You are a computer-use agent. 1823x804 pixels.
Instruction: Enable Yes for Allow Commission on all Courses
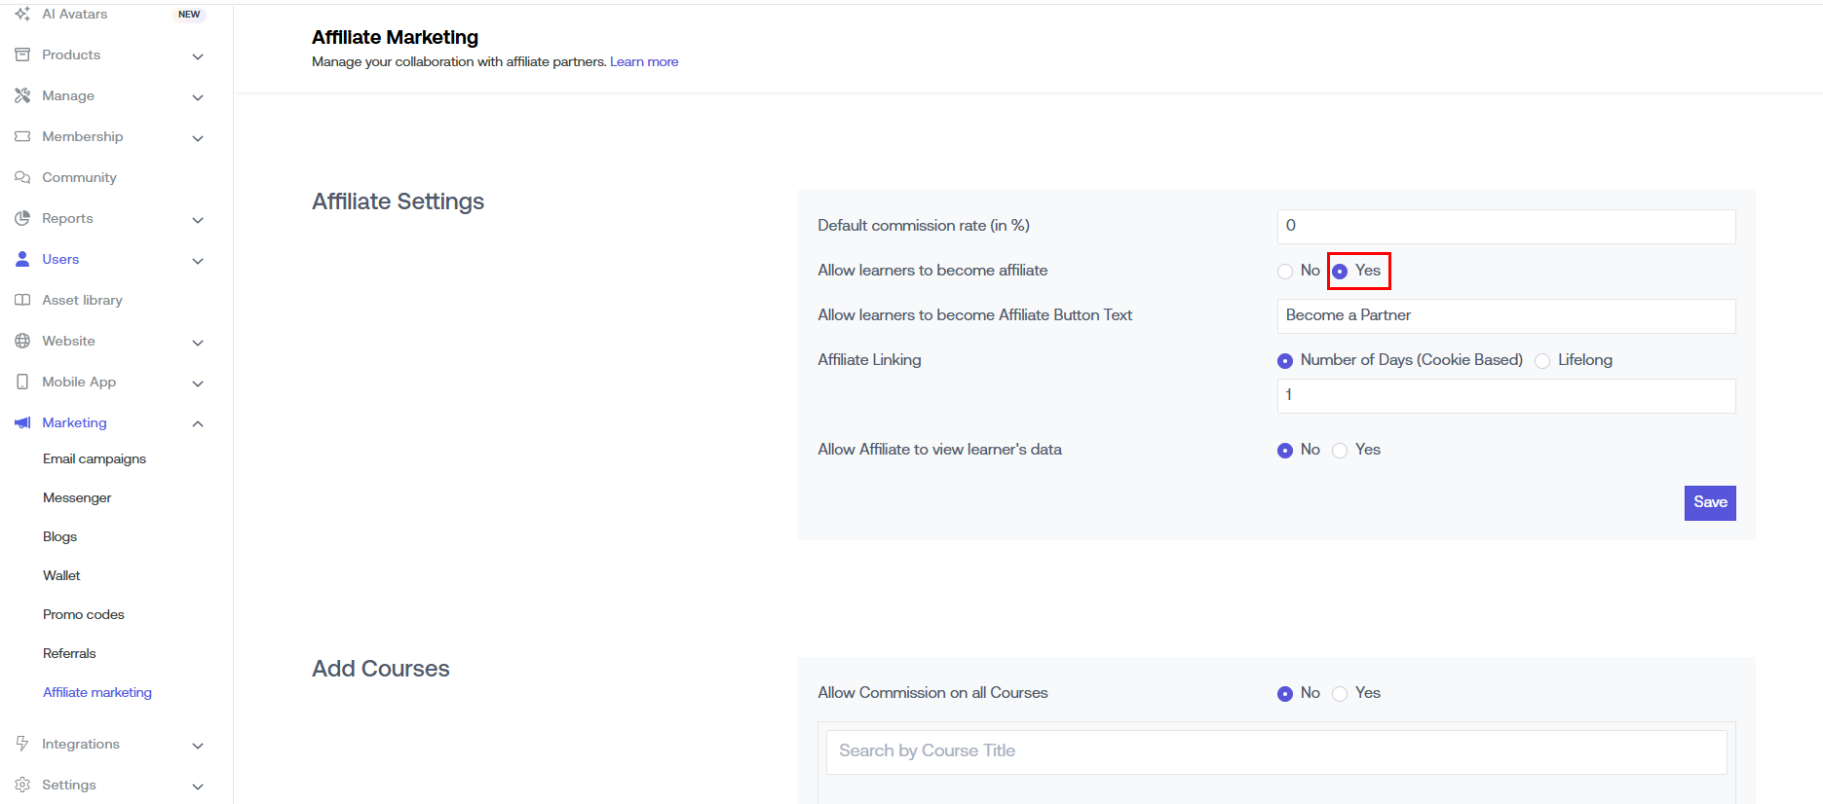tap(1340, 694)
